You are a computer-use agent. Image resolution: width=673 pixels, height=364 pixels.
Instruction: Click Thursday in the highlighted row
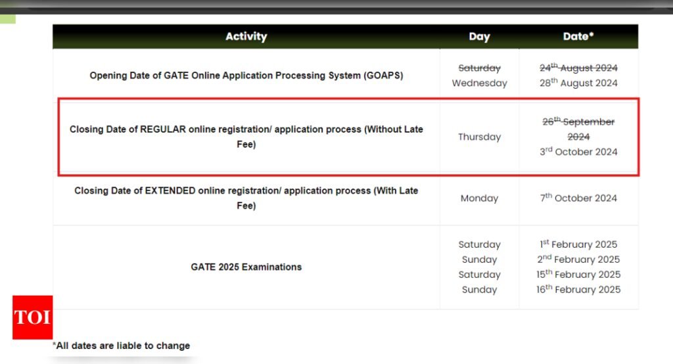click(x=479, y=137)
